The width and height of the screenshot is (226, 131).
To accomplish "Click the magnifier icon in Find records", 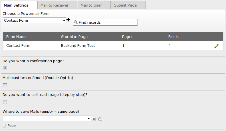I will tap(76, 22).
